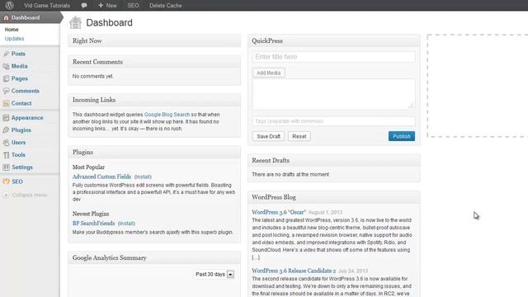Open BP SearchFriends plugin link
Viewport: 528px width, 297px height.
pyautogui.click(x=93, y=224)
